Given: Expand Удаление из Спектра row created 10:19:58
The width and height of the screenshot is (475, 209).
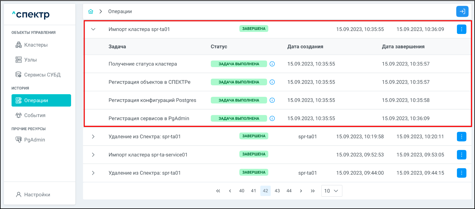Looking at the screenshot, I should click(93, 137).
